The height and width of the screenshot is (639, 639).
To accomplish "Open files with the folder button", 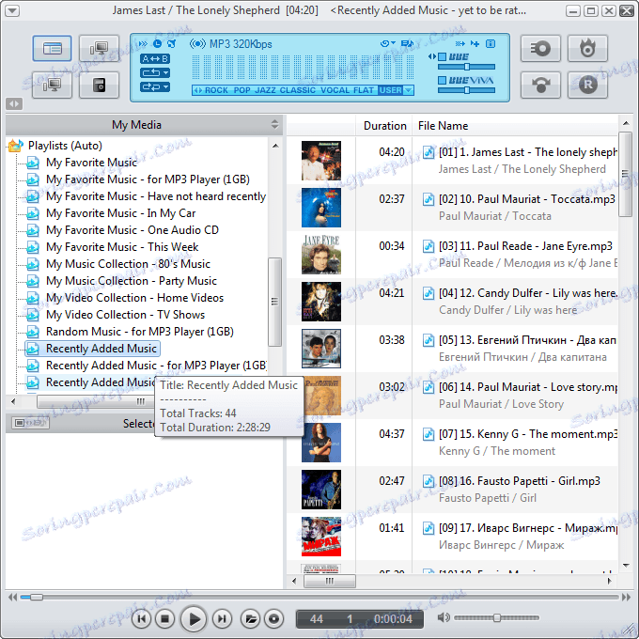I will click(x=250, y=619).
